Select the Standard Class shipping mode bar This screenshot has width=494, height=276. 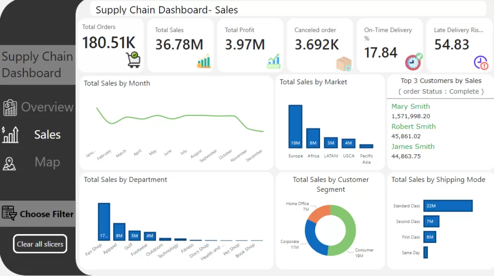click(448, 206)
